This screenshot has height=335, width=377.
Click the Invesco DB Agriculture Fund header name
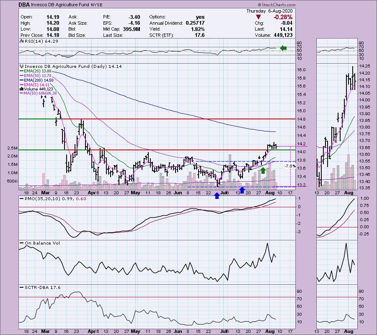pyautogui.click(x=61, y=5)
